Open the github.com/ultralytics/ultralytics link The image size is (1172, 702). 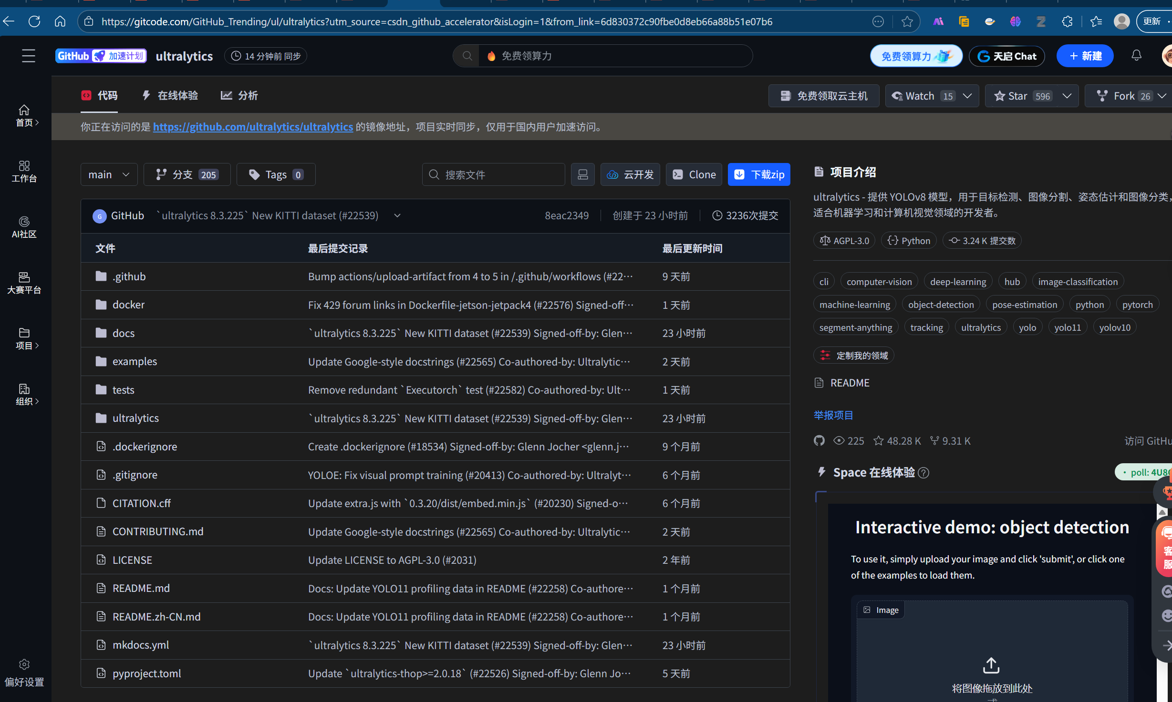pyautogui.click(x=253, y=127)
